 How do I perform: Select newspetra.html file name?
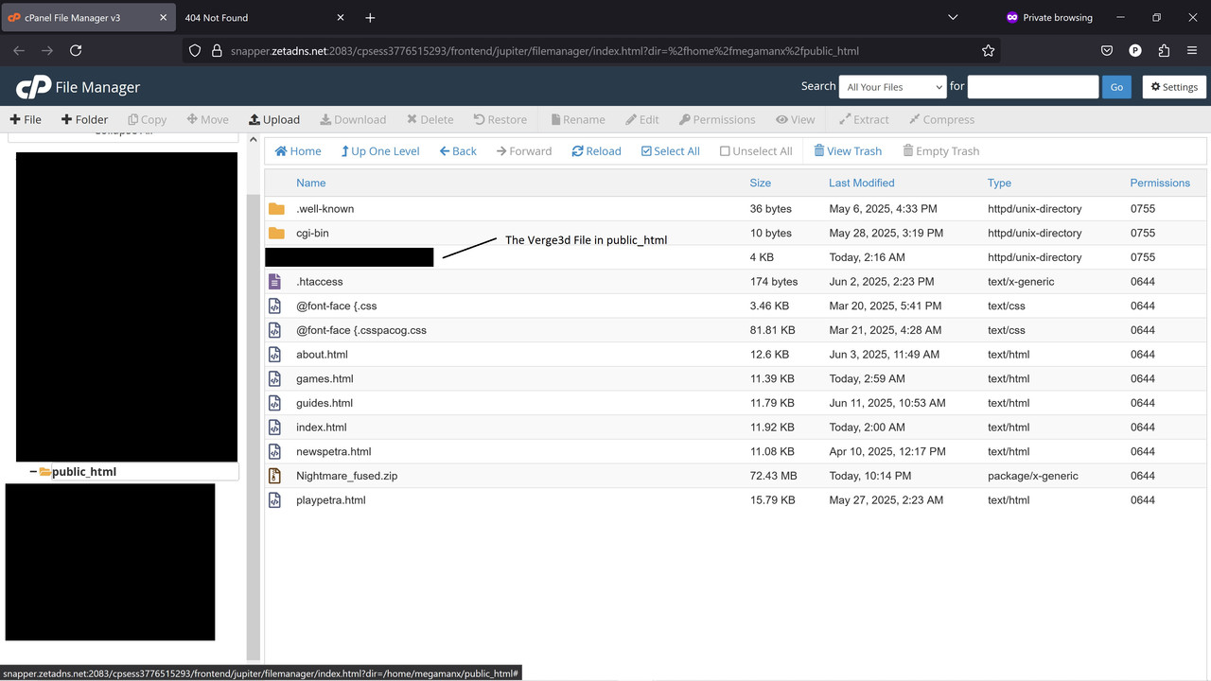point(333,452)
